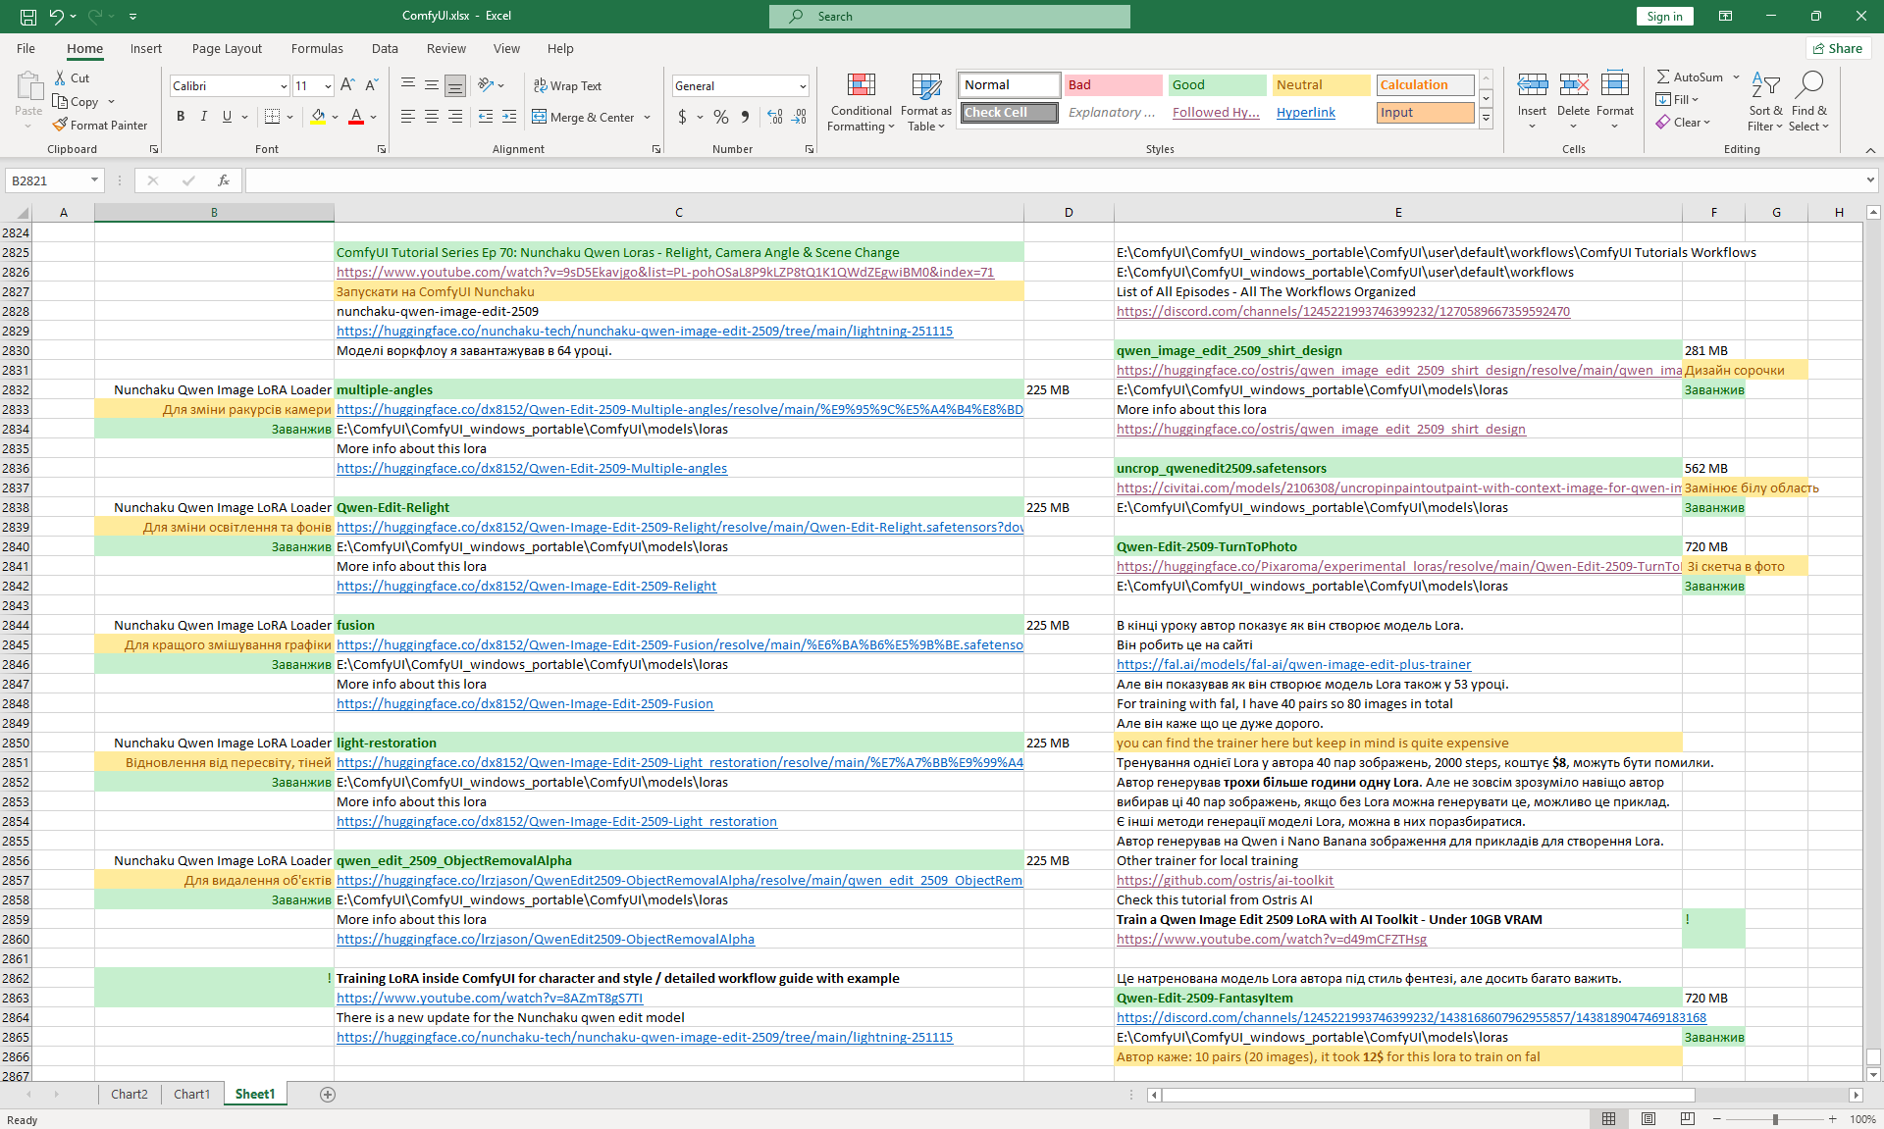Toggle Wrap Text on
This screenshot has width=1884, height=1129.
click(567, 85)
